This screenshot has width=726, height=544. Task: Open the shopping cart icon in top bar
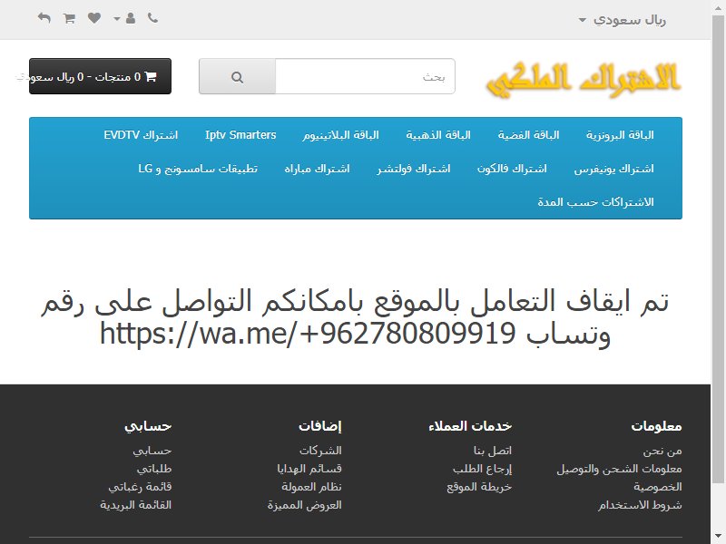70,18
